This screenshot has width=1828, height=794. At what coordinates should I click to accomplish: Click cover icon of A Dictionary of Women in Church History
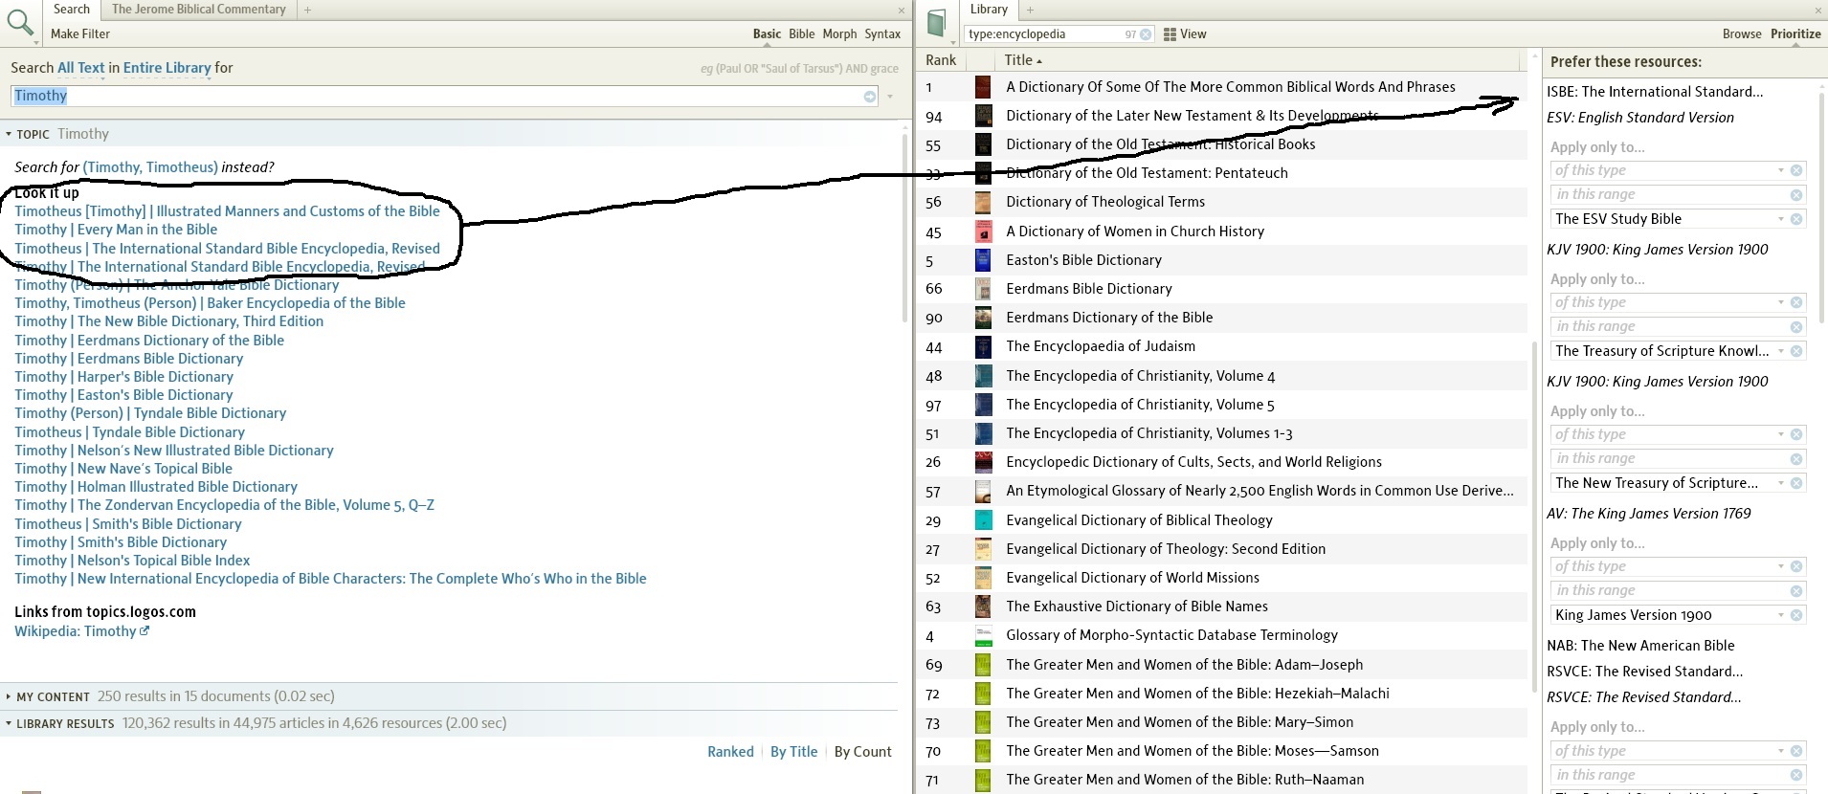click(x=983, y=232)
